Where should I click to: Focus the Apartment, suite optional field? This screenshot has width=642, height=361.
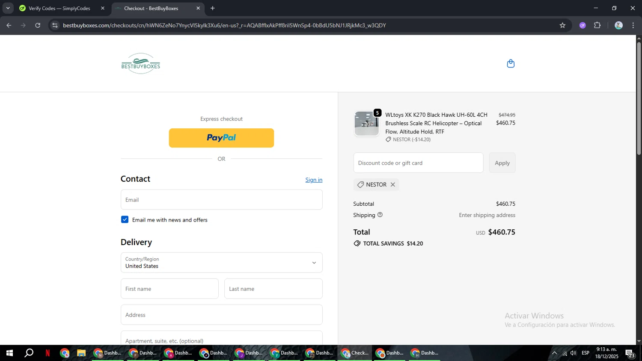(221, 338)
